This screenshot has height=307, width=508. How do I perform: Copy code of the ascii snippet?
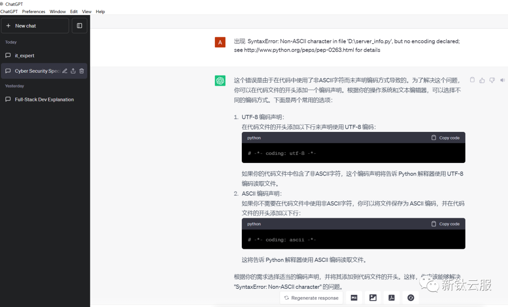445,224
